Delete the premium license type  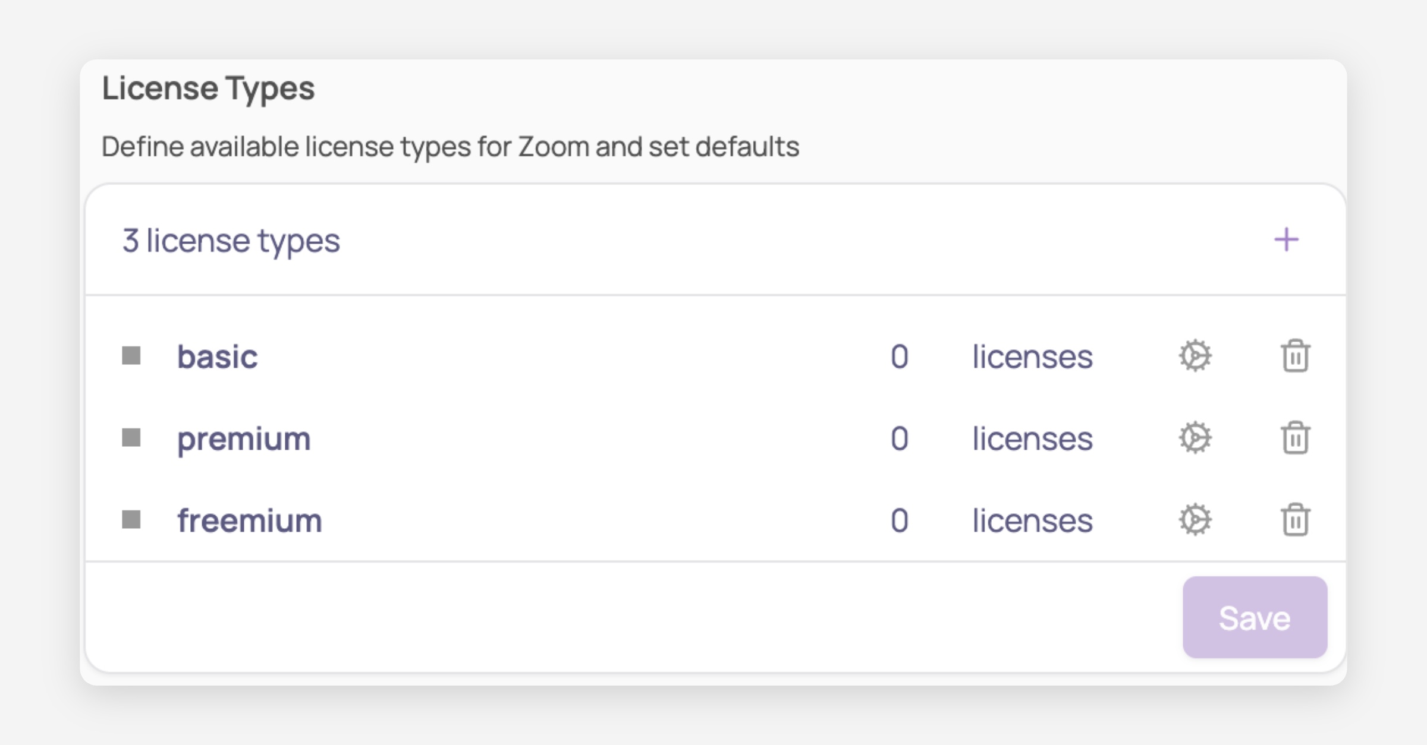[1295, 438]
